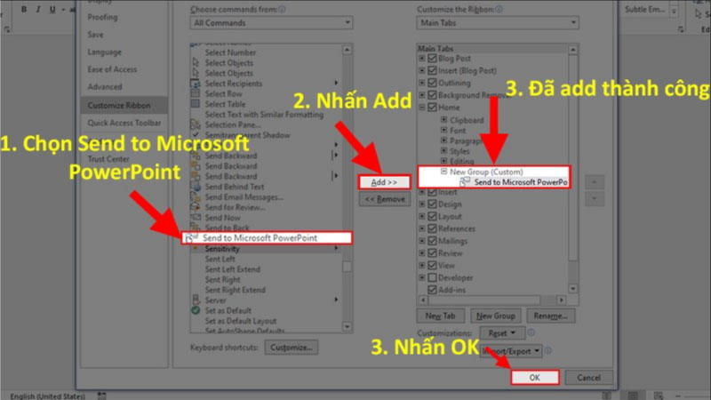Click the Main Tabs horizontal scrollbar
This screenshot has height=400, width=711.
pyautogui.click(x=492, y=300)
